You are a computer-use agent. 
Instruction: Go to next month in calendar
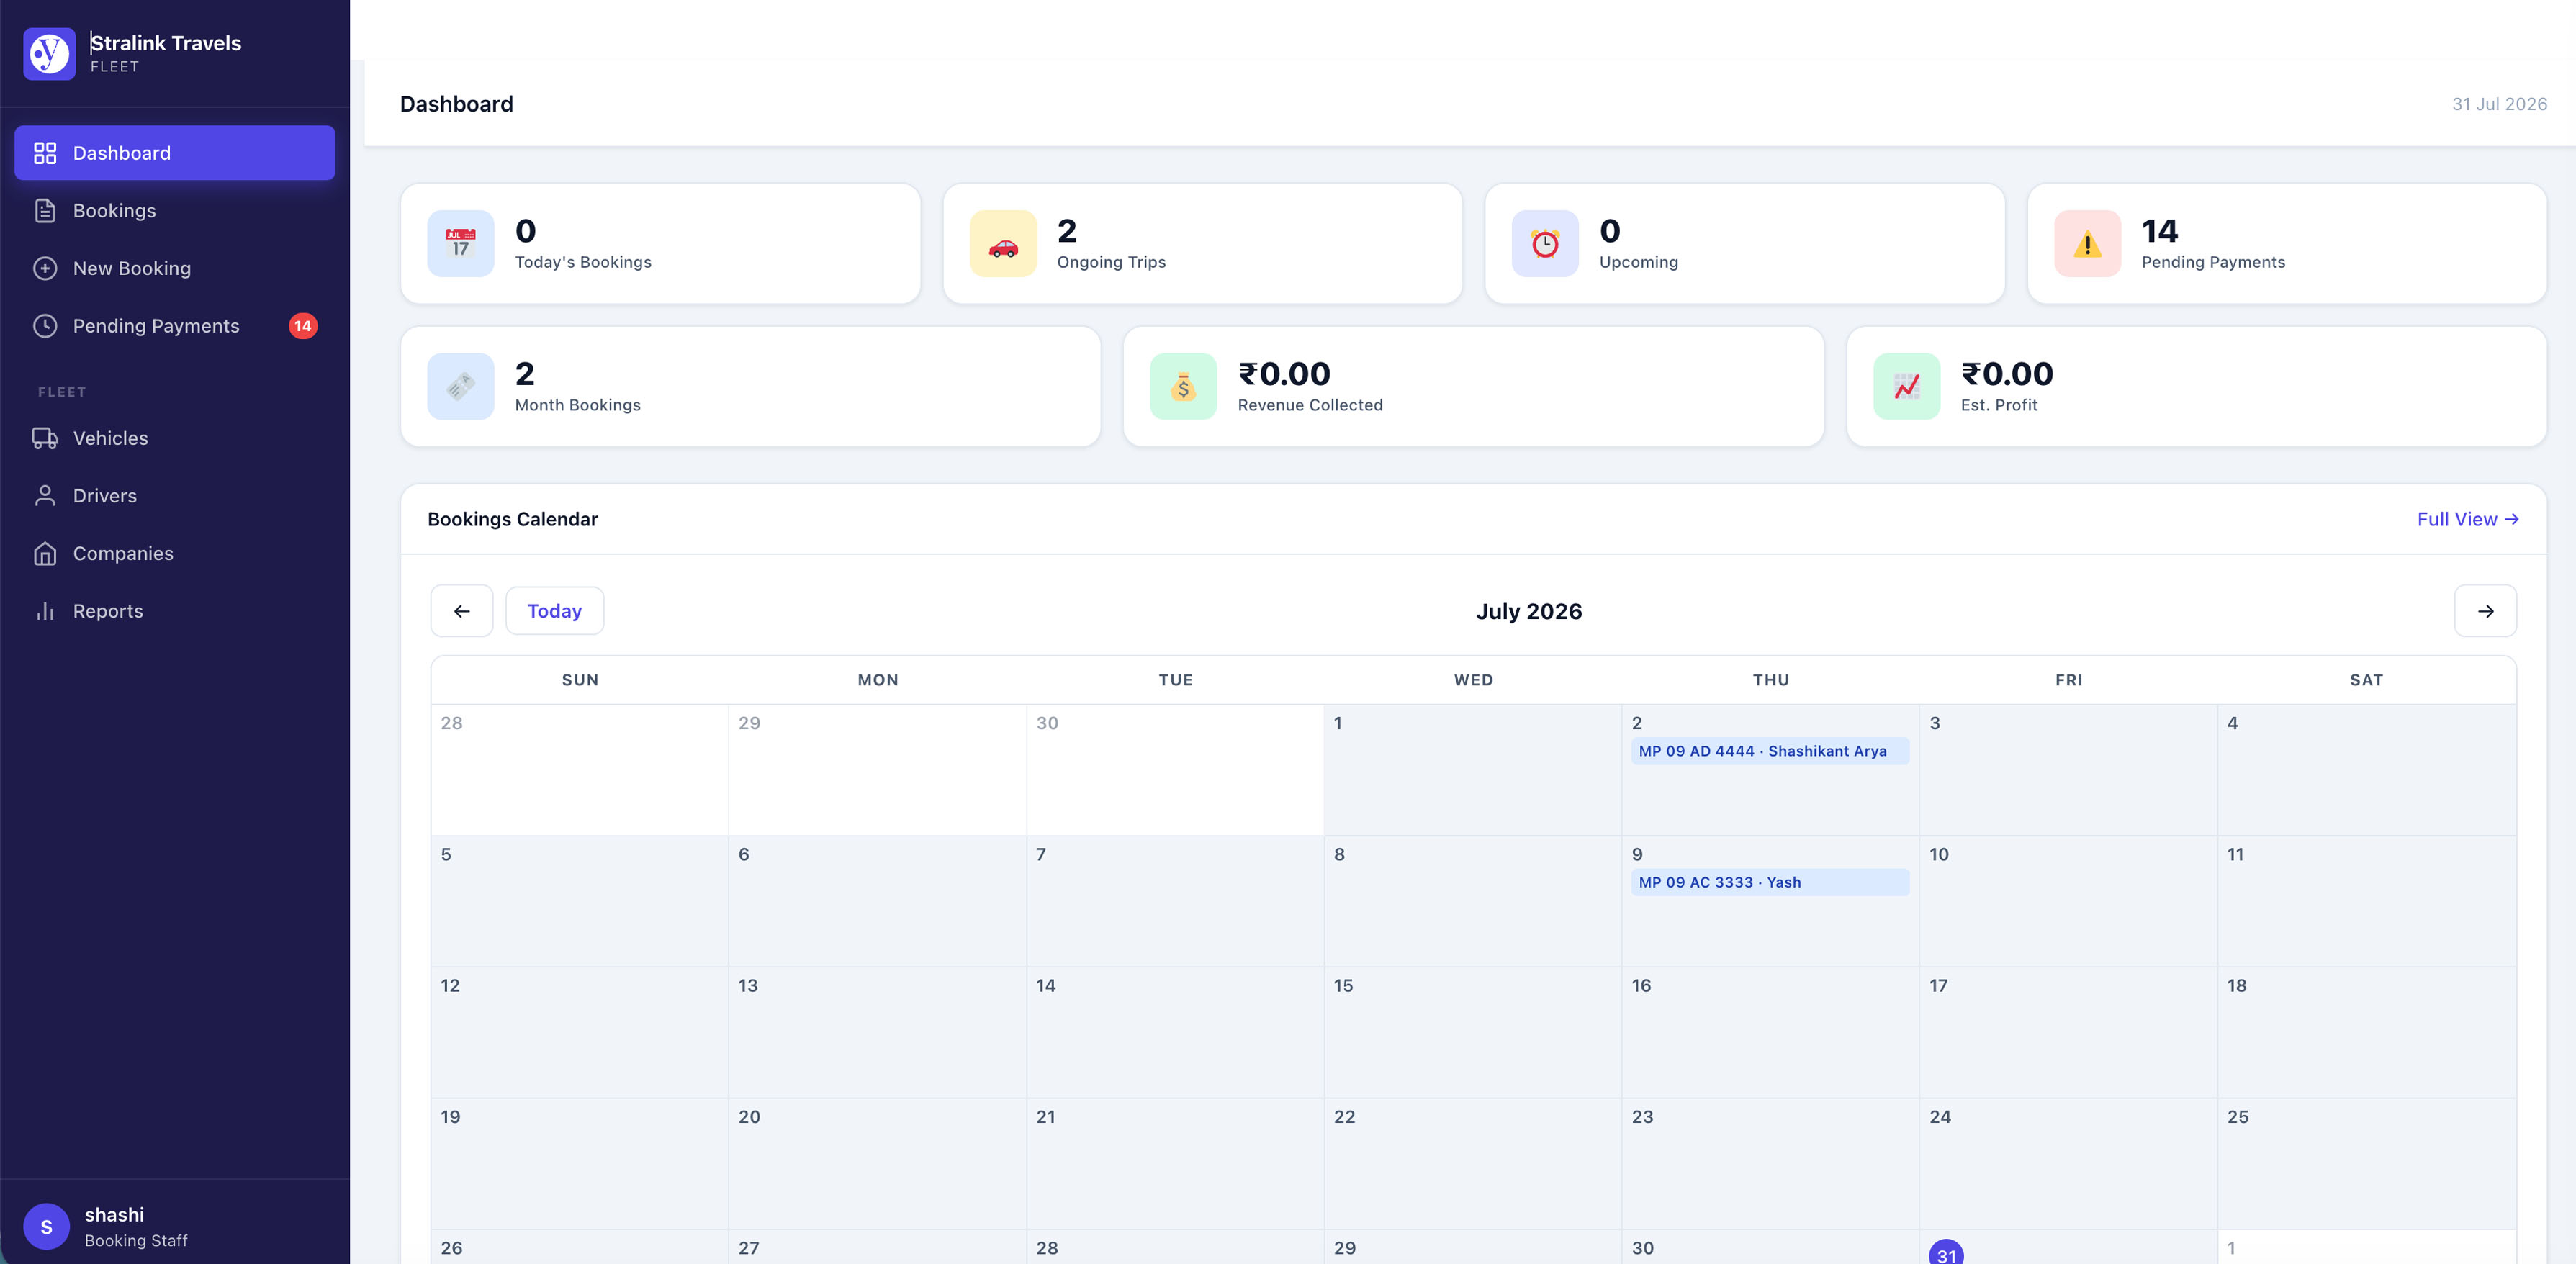coord(2485,611)
